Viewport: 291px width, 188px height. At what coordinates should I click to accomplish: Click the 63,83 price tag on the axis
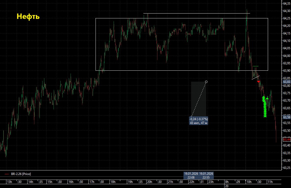(287, 82)
